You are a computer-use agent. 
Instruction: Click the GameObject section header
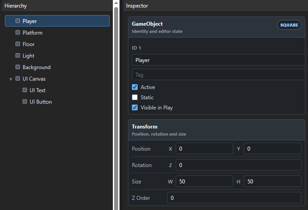(216, 27)
